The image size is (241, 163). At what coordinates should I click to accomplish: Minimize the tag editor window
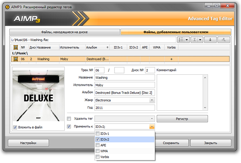coord(209,6)
